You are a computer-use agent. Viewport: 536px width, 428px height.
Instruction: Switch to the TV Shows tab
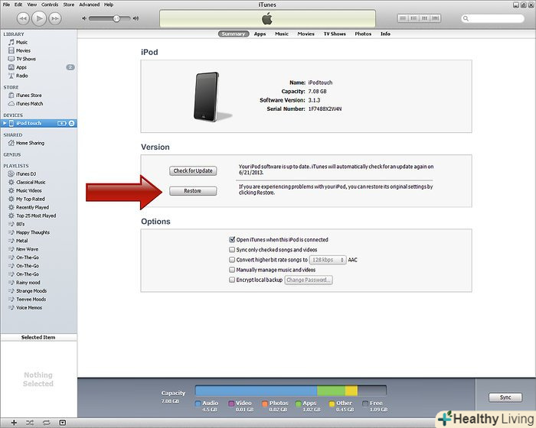[x=335, y=34]
